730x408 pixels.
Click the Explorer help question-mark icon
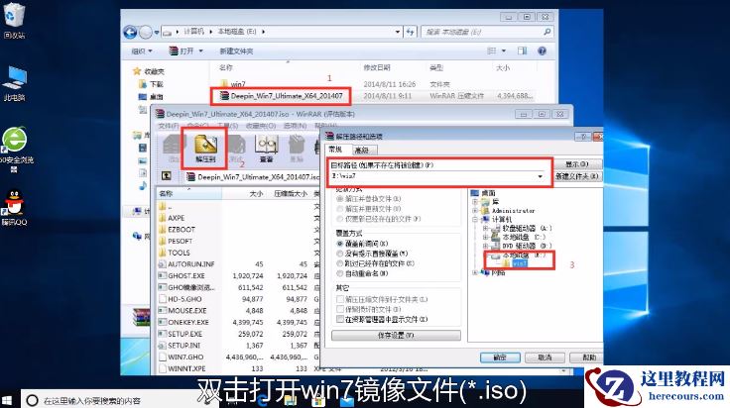(x=542, y=51)
